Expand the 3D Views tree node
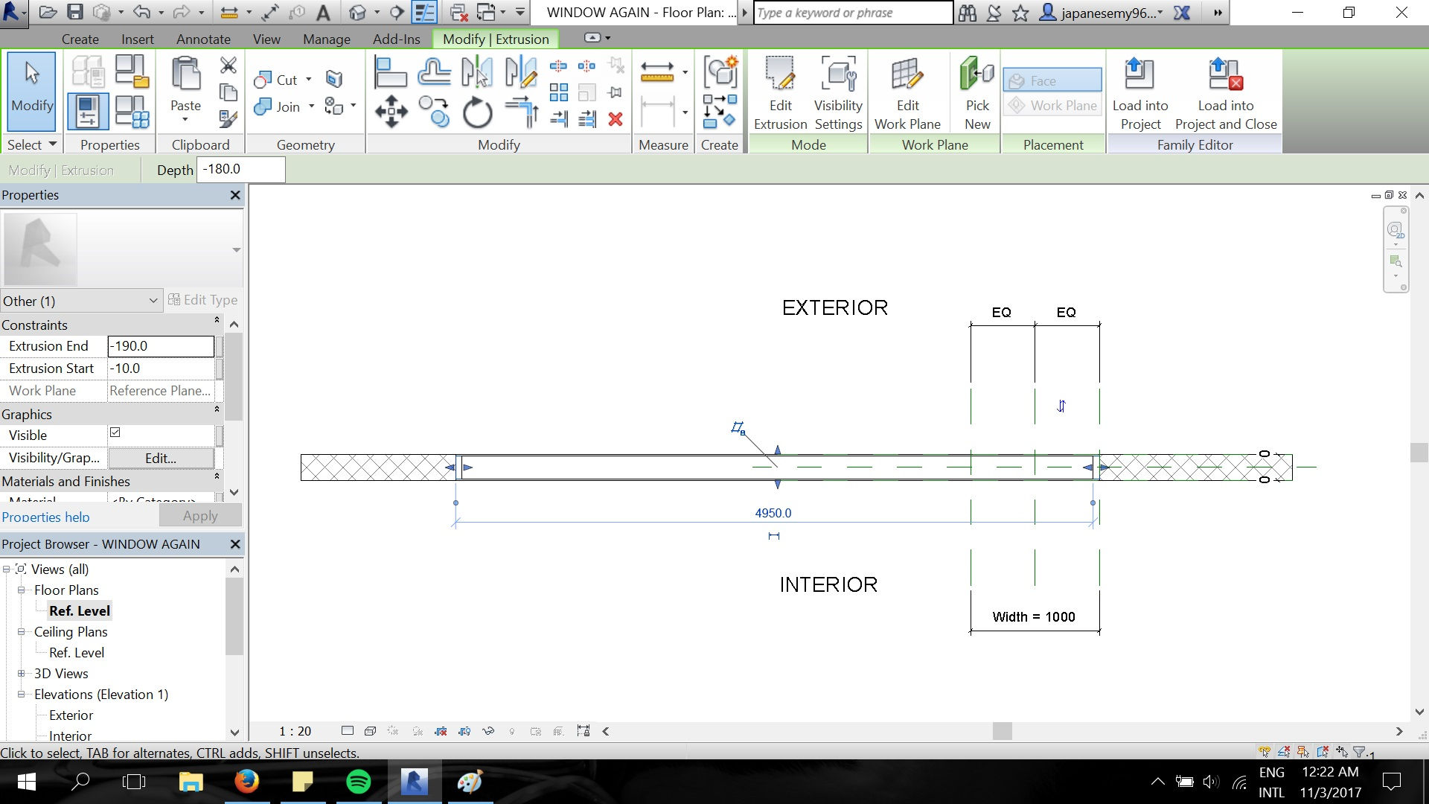 [22, 674]
